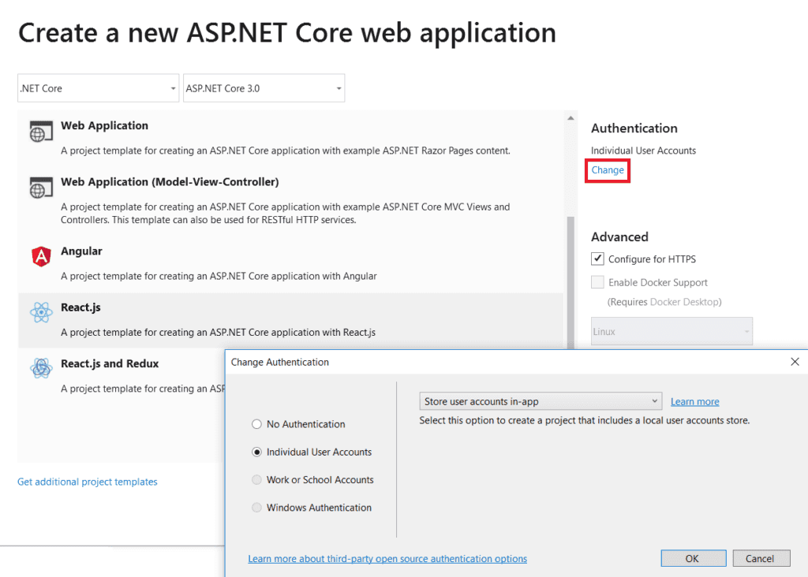Close the Change Authentication dialog
Image resolution: width=808 pixels, height=577 pixels.
(x=795, y=362)
